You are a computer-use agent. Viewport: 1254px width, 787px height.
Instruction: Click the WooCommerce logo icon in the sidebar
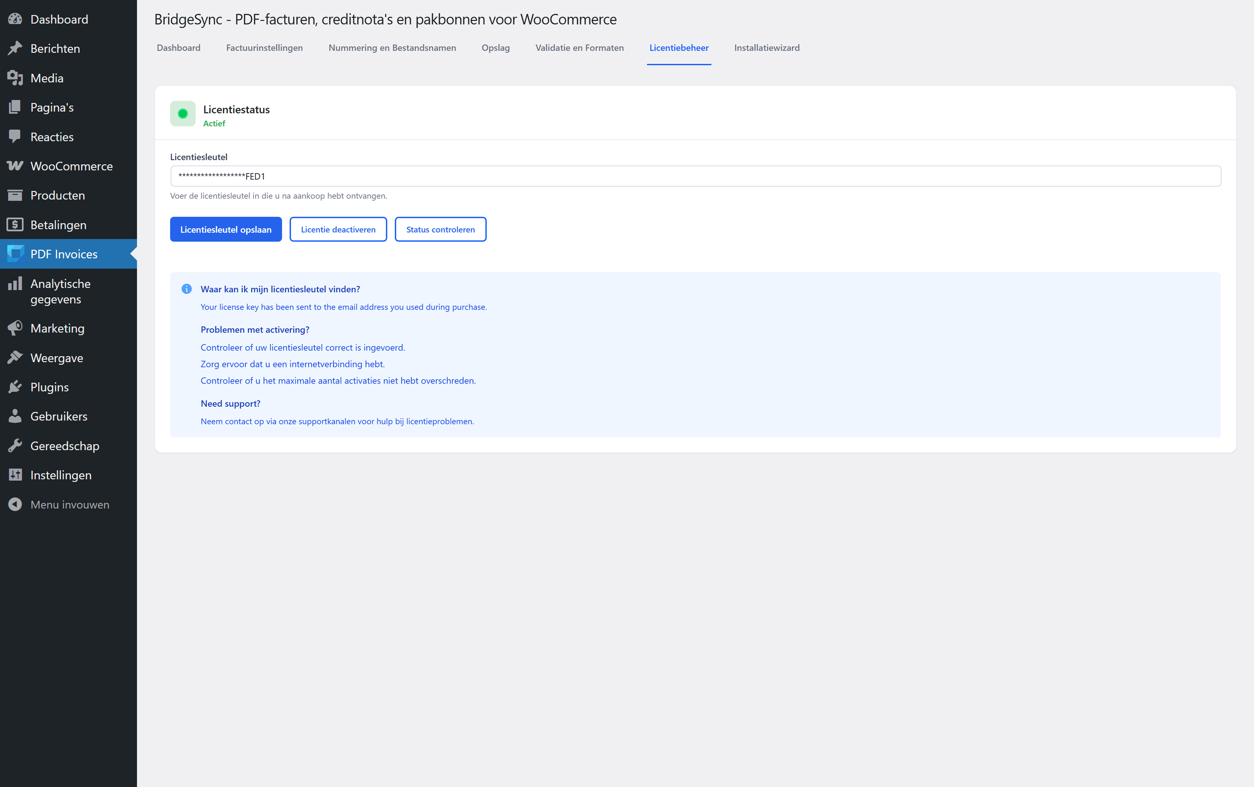coord(15,166)
